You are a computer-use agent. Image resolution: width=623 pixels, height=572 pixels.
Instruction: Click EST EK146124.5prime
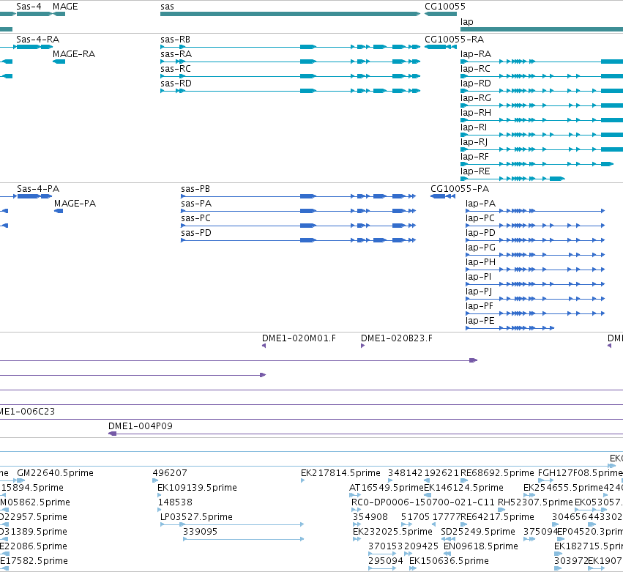pos(463,488)
